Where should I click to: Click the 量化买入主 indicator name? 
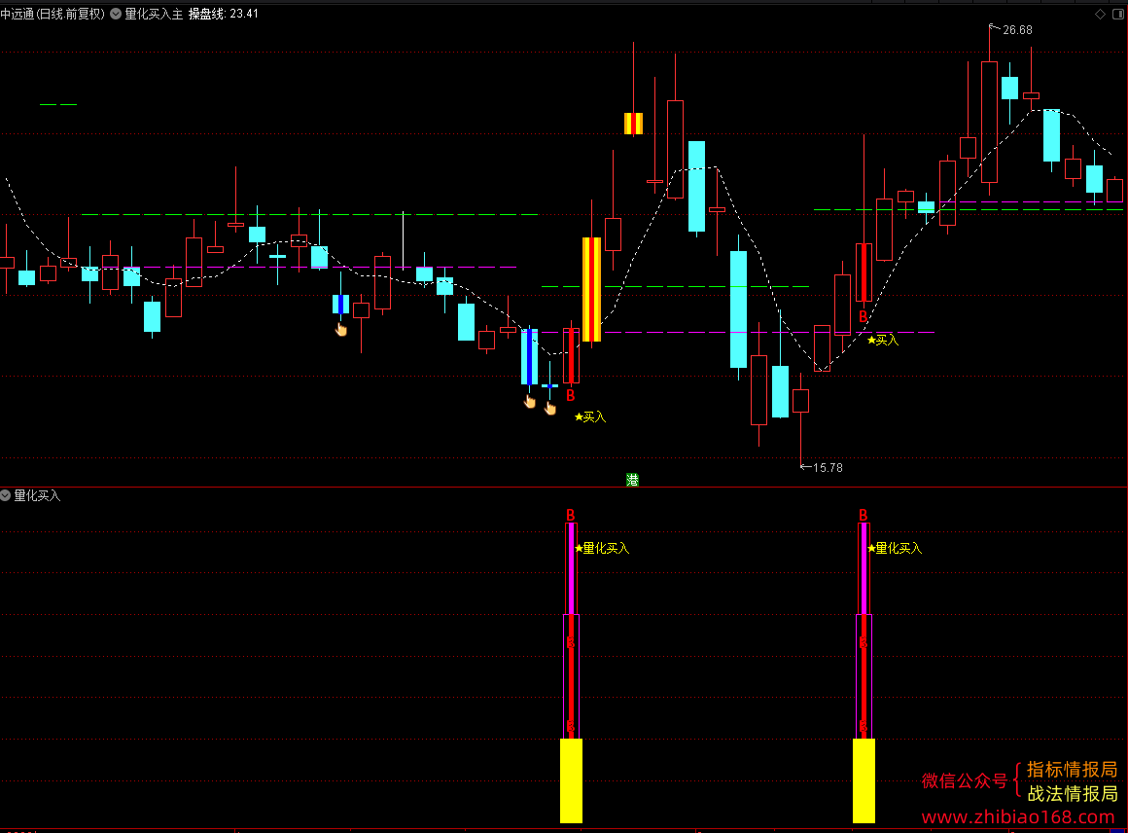click(154, 14)
